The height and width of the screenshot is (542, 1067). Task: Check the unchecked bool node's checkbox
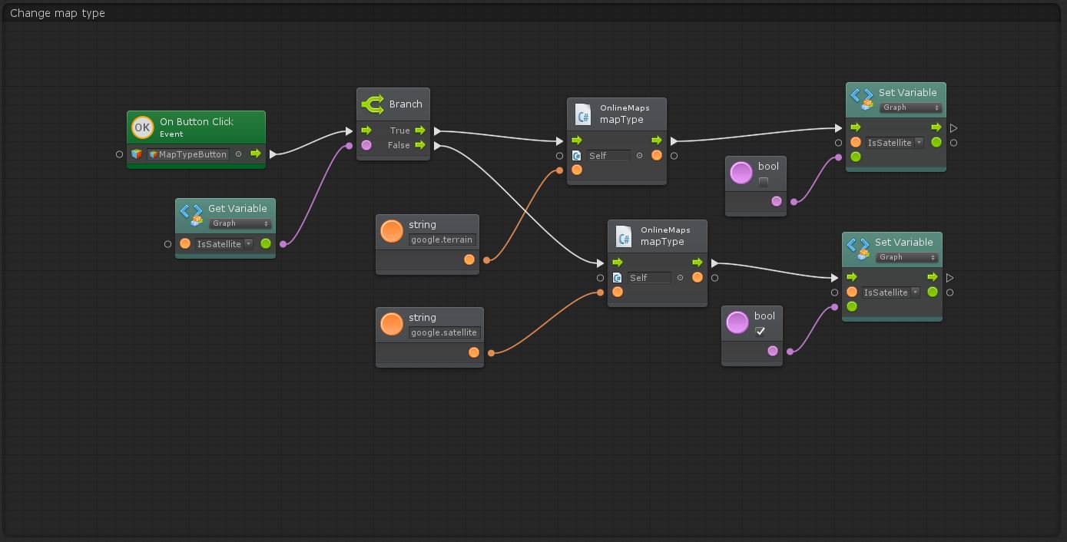point(764,182)
